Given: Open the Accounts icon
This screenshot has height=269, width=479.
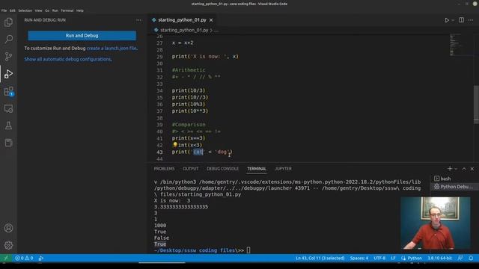Looking at the screenshot, I should 8,228.
